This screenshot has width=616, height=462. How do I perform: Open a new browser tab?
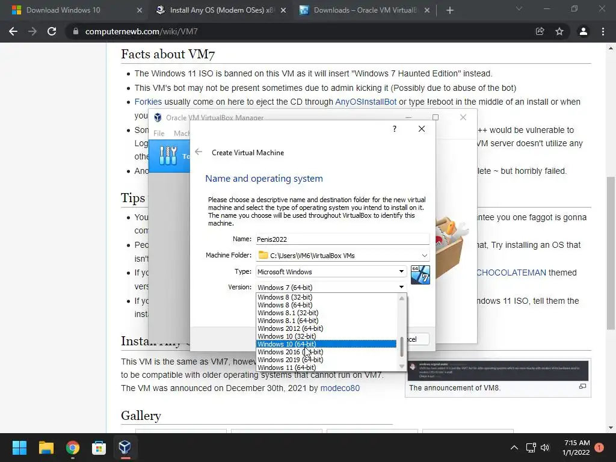pyautogui.click(x=450, y=10)
